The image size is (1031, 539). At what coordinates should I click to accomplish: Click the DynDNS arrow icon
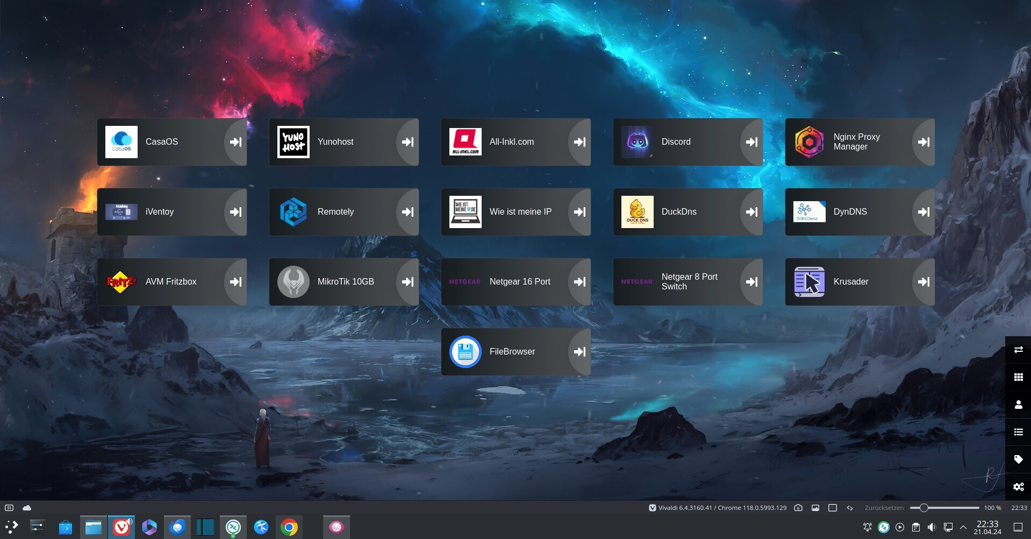tap(923, 212)
